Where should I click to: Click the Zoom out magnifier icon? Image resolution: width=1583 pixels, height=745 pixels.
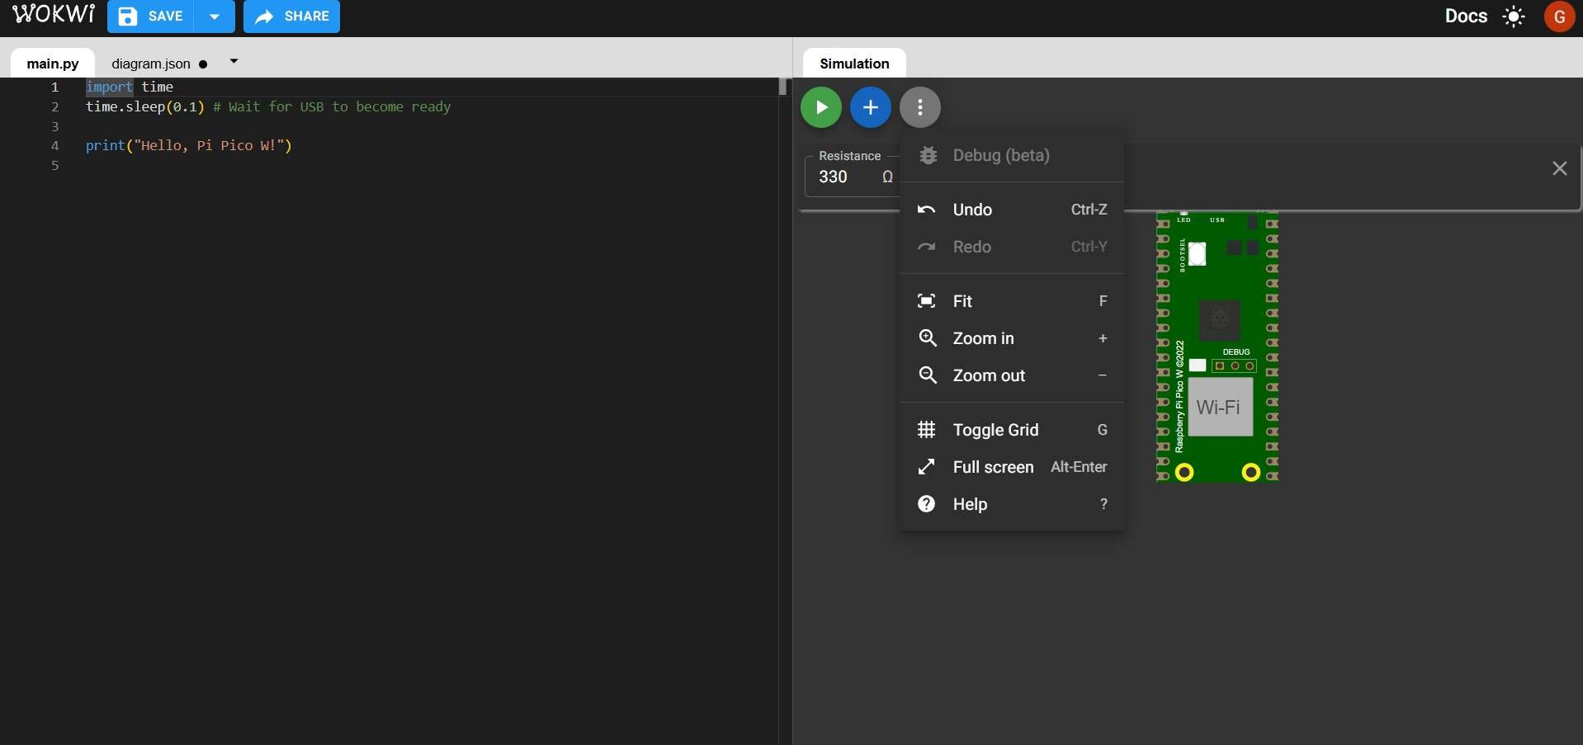coord(927,375)
